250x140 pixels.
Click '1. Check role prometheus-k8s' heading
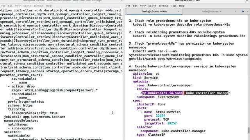pos(170,21)
